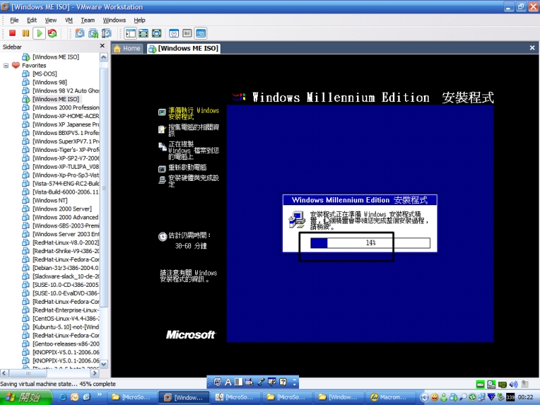Viewport: 540px width, 405px height.
Task: Select [MS-DOS] in the sidebar
Action: click(45, 74)
